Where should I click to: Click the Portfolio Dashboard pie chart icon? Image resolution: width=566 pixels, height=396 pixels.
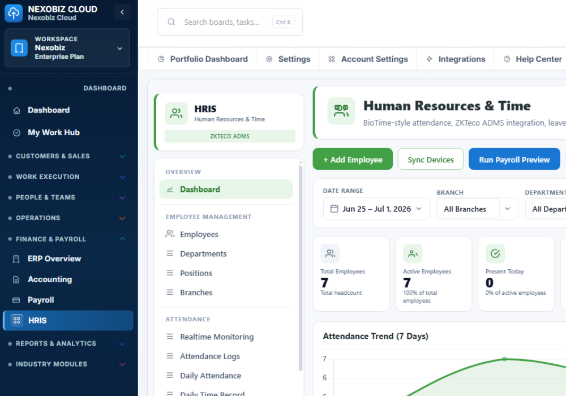tap(161, 59)
